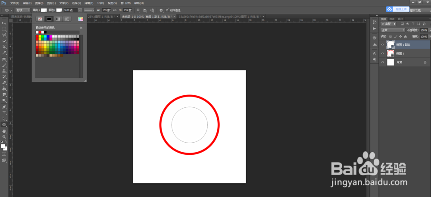Select the Path Selection tool

point(4,119)
